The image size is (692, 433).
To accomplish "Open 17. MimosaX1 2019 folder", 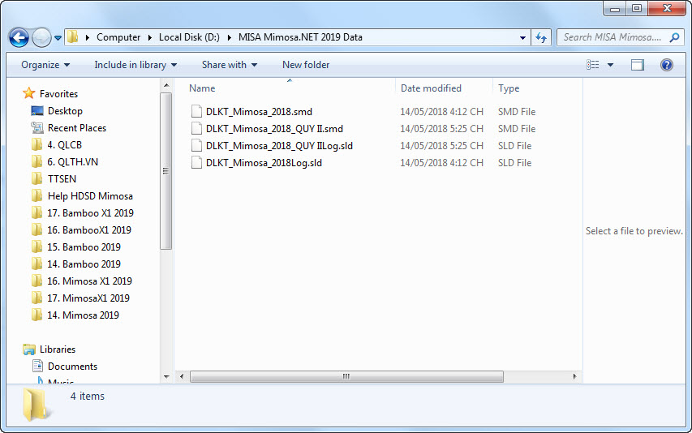I will tap(88, 298).
